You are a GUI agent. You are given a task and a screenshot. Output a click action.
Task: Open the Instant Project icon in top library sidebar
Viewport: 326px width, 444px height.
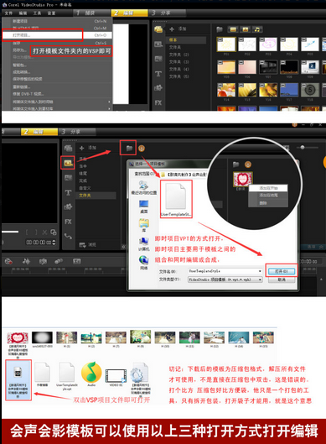coord(158,44)
